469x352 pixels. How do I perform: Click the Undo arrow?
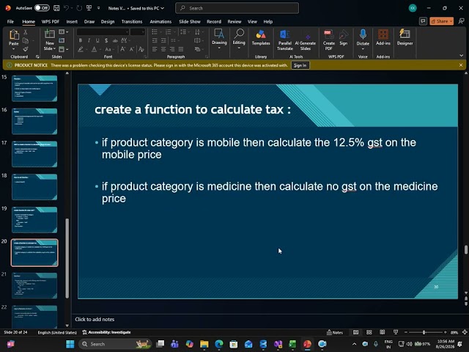coord(67,8)
